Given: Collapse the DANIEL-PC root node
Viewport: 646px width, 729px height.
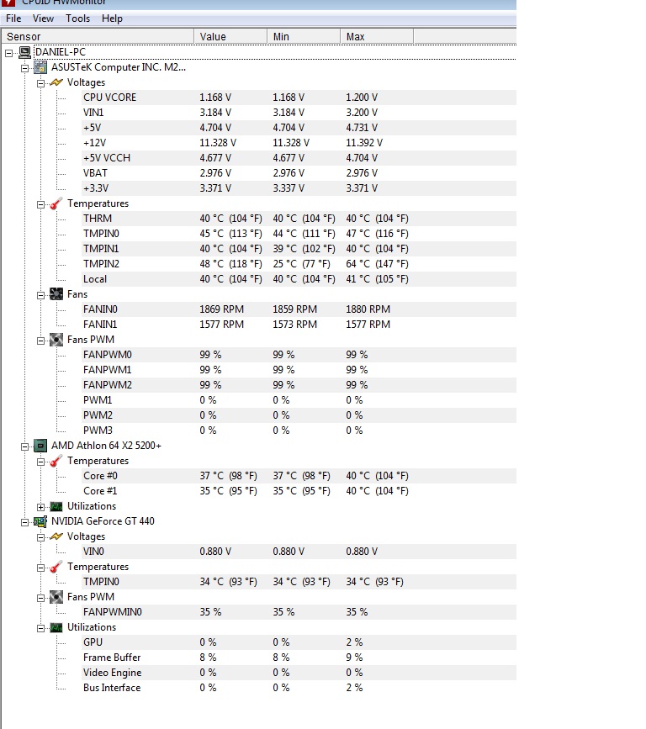Looking at the screenshot, I should point(9,52).
